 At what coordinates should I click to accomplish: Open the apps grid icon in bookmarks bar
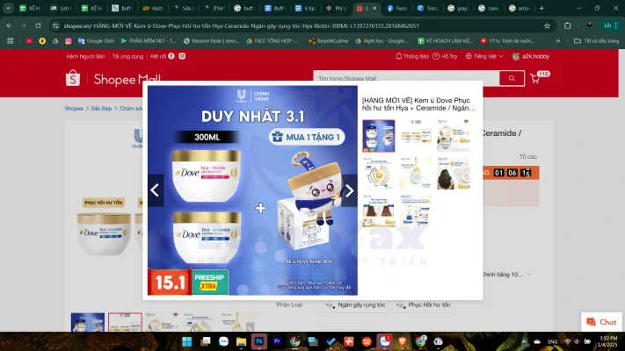11,41
